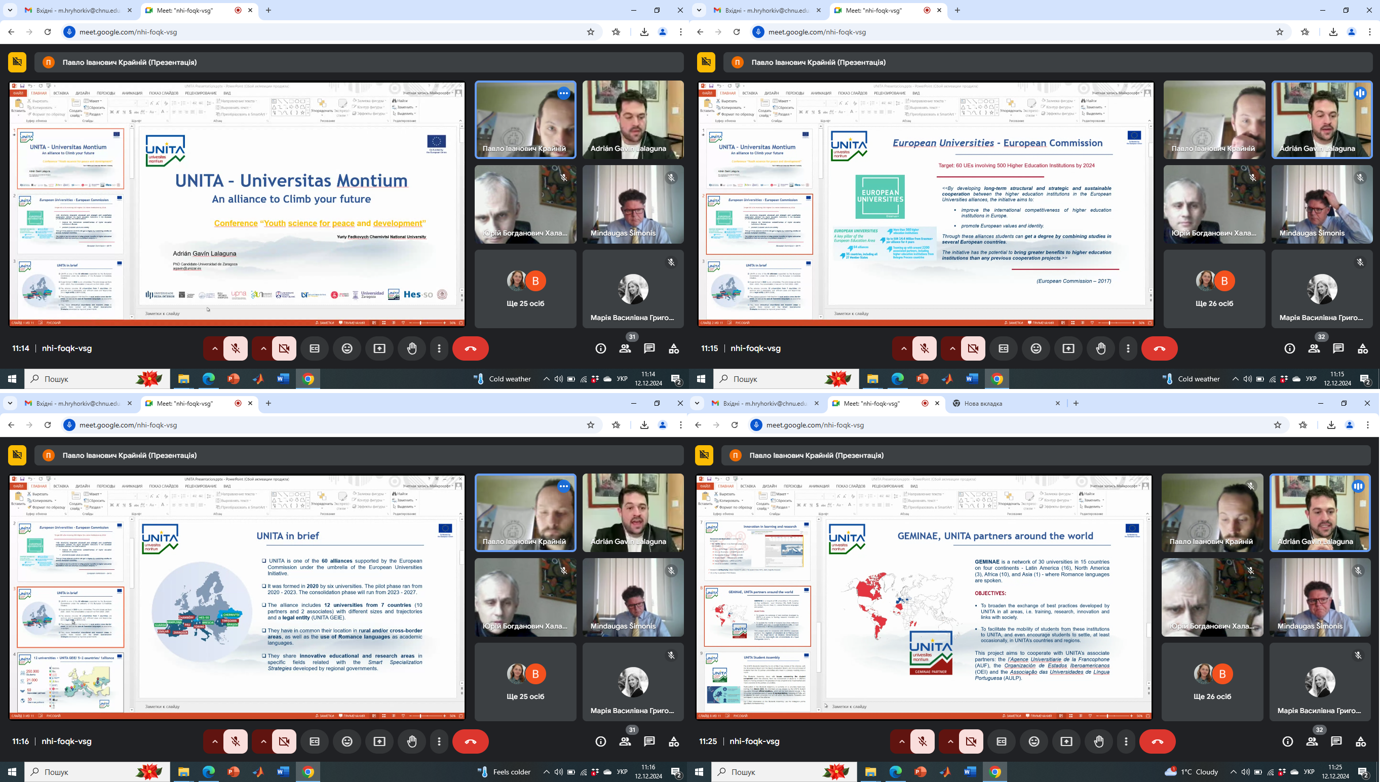Open new tab plus button in 11:15 window

(957, 10)
